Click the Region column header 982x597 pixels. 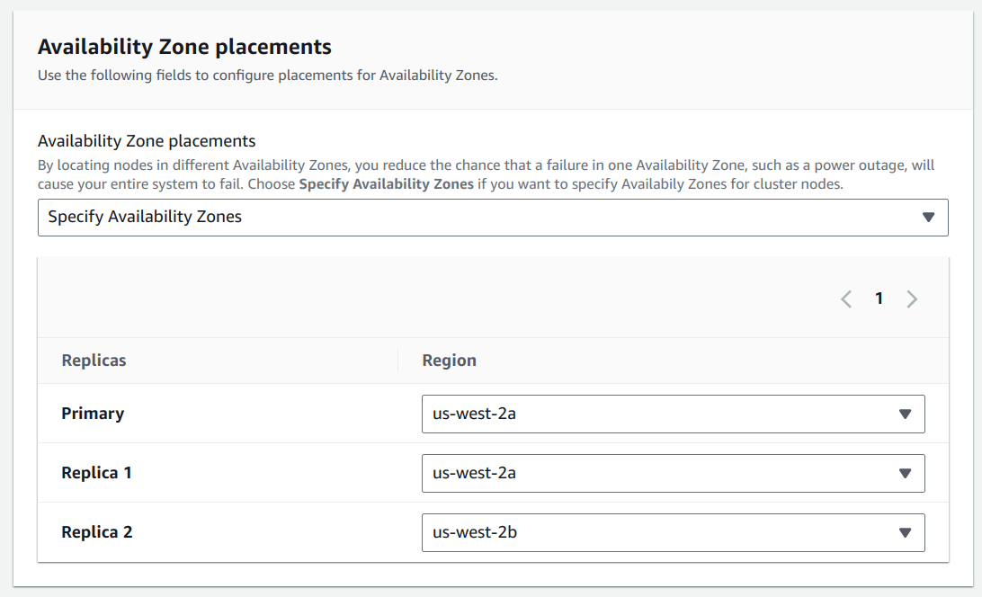(x=449, y=360)
